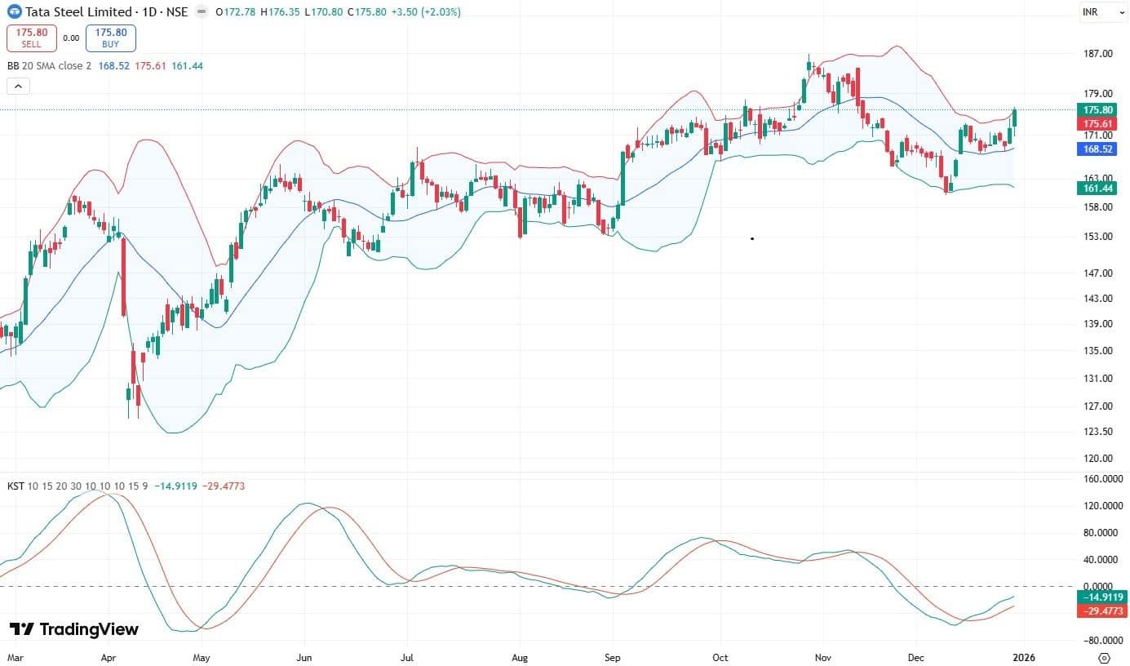The height and width of the screenshot is (666, 1130).
Task: Click the Apr label on time axis
Action: 108,656
